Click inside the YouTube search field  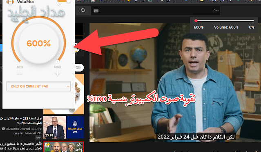[156, 11]
